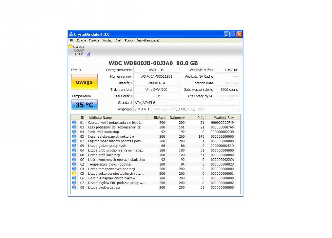The image size is (332, 238).
Task: Click the blue status dot for attribute C8
Action: pyautogui.click(x=74, y=187)
